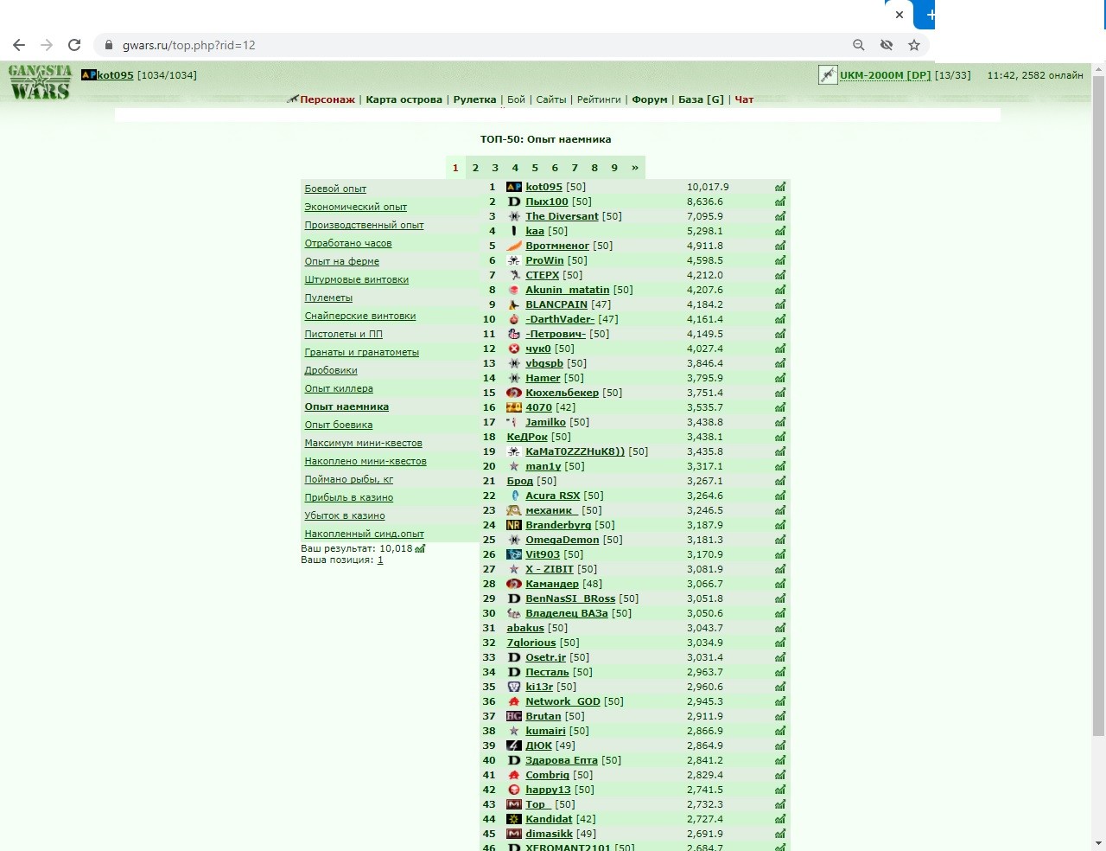The width and height of the screenshot is (1106, 851).
Task: Open kot095 profile link in header
Action: [115, 75]
